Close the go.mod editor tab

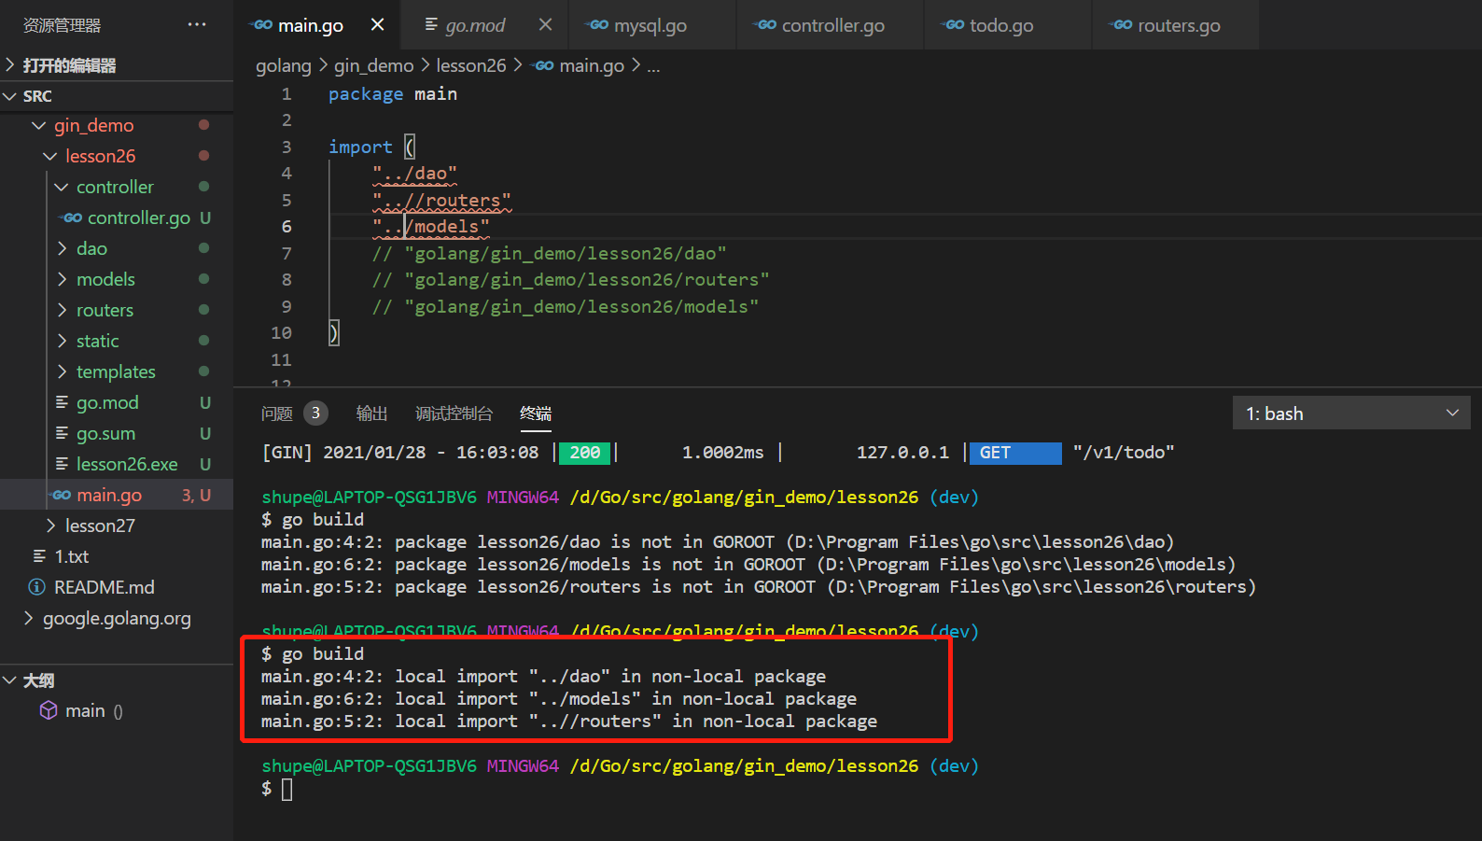[546, 24]
